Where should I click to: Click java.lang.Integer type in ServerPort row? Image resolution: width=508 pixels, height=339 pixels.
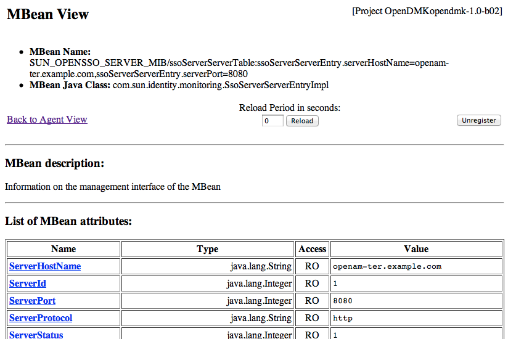coord(259,301)
